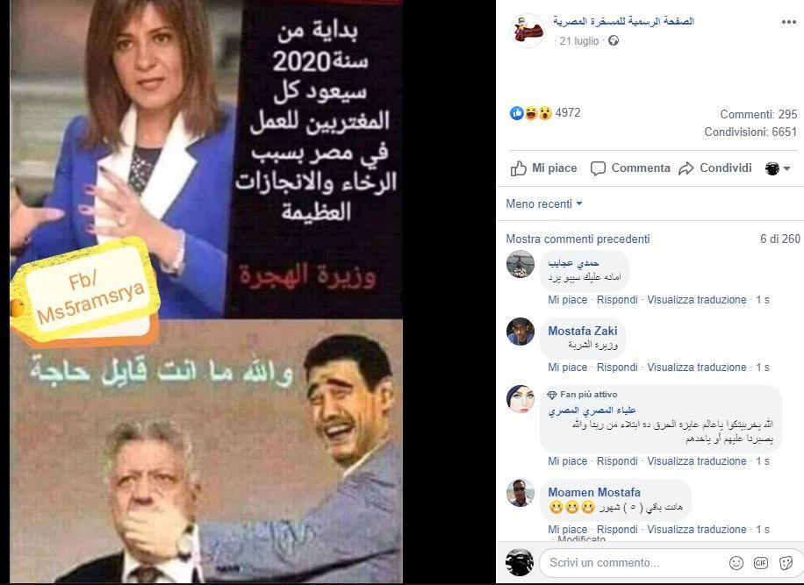Open the sticker picker icon
This screenshot has width=804, height=585.
(786, 563)
